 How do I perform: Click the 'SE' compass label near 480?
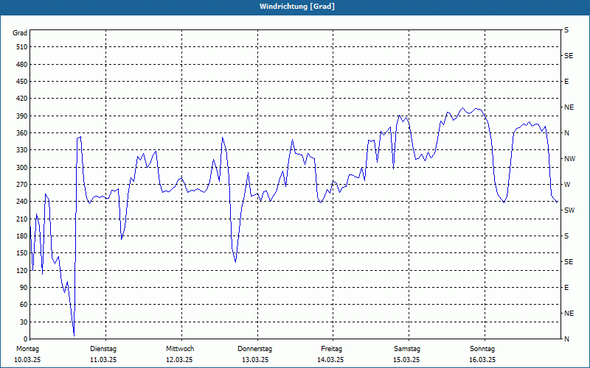pos(569,56)
